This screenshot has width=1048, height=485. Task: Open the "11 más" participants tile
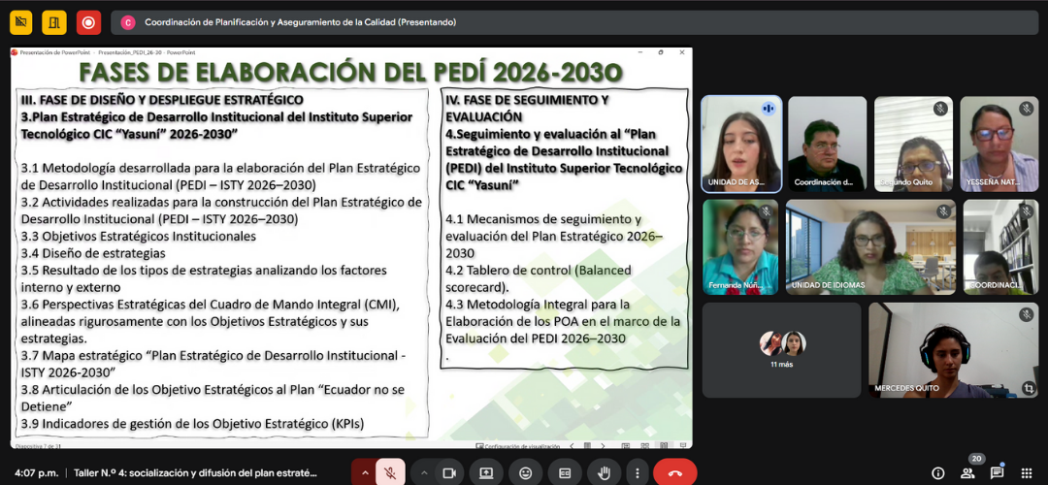point(781,349)
